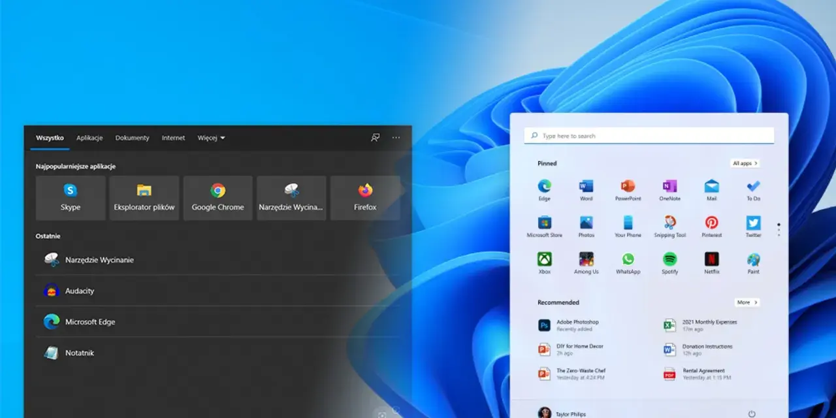Launch the Google Chrome tile
The height and width of the screenshot is (418, 836).
pyautogui.click(x=218, y=197)
